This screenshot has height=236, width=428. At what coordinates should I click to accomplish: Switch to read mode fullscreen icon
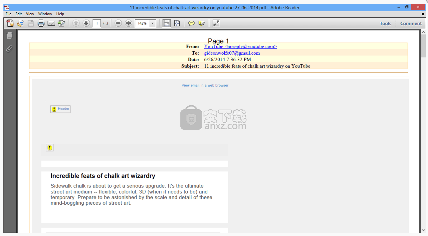[216, 23]
